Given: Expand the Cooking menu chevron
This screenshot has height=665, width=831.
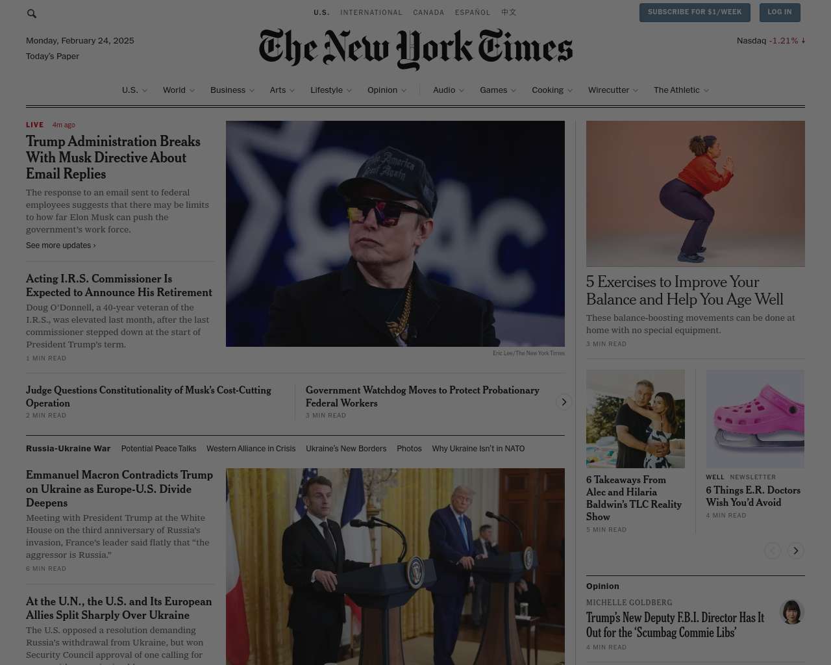Looking at the screenshot, I should 570,90.
